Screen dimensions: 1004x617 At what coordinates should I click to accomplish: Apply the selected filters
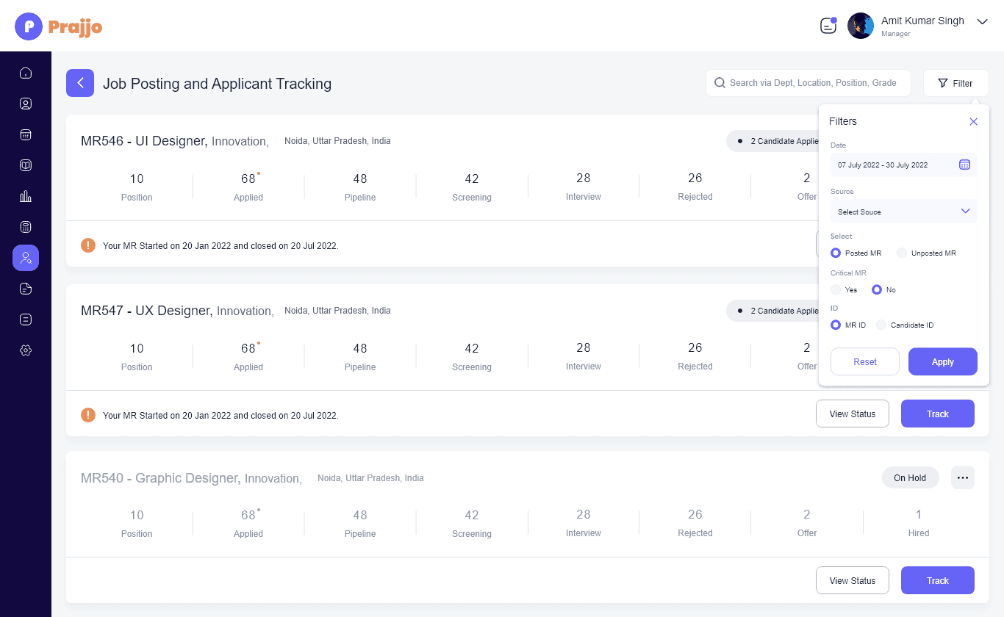[x=942, y=361]
